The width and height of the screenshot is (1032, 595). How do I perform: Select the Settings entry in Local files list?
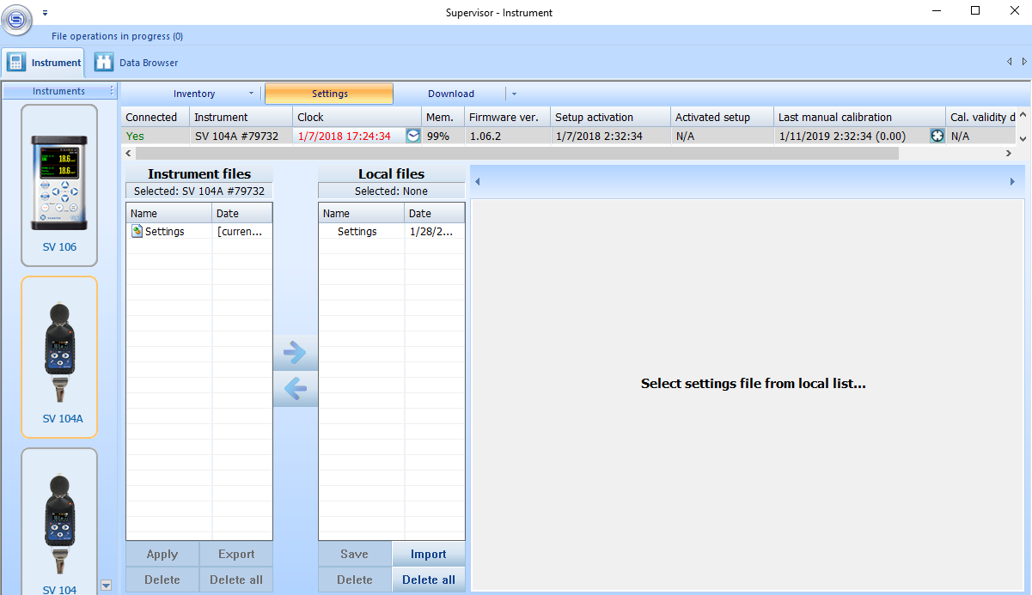tap(357, 232)
